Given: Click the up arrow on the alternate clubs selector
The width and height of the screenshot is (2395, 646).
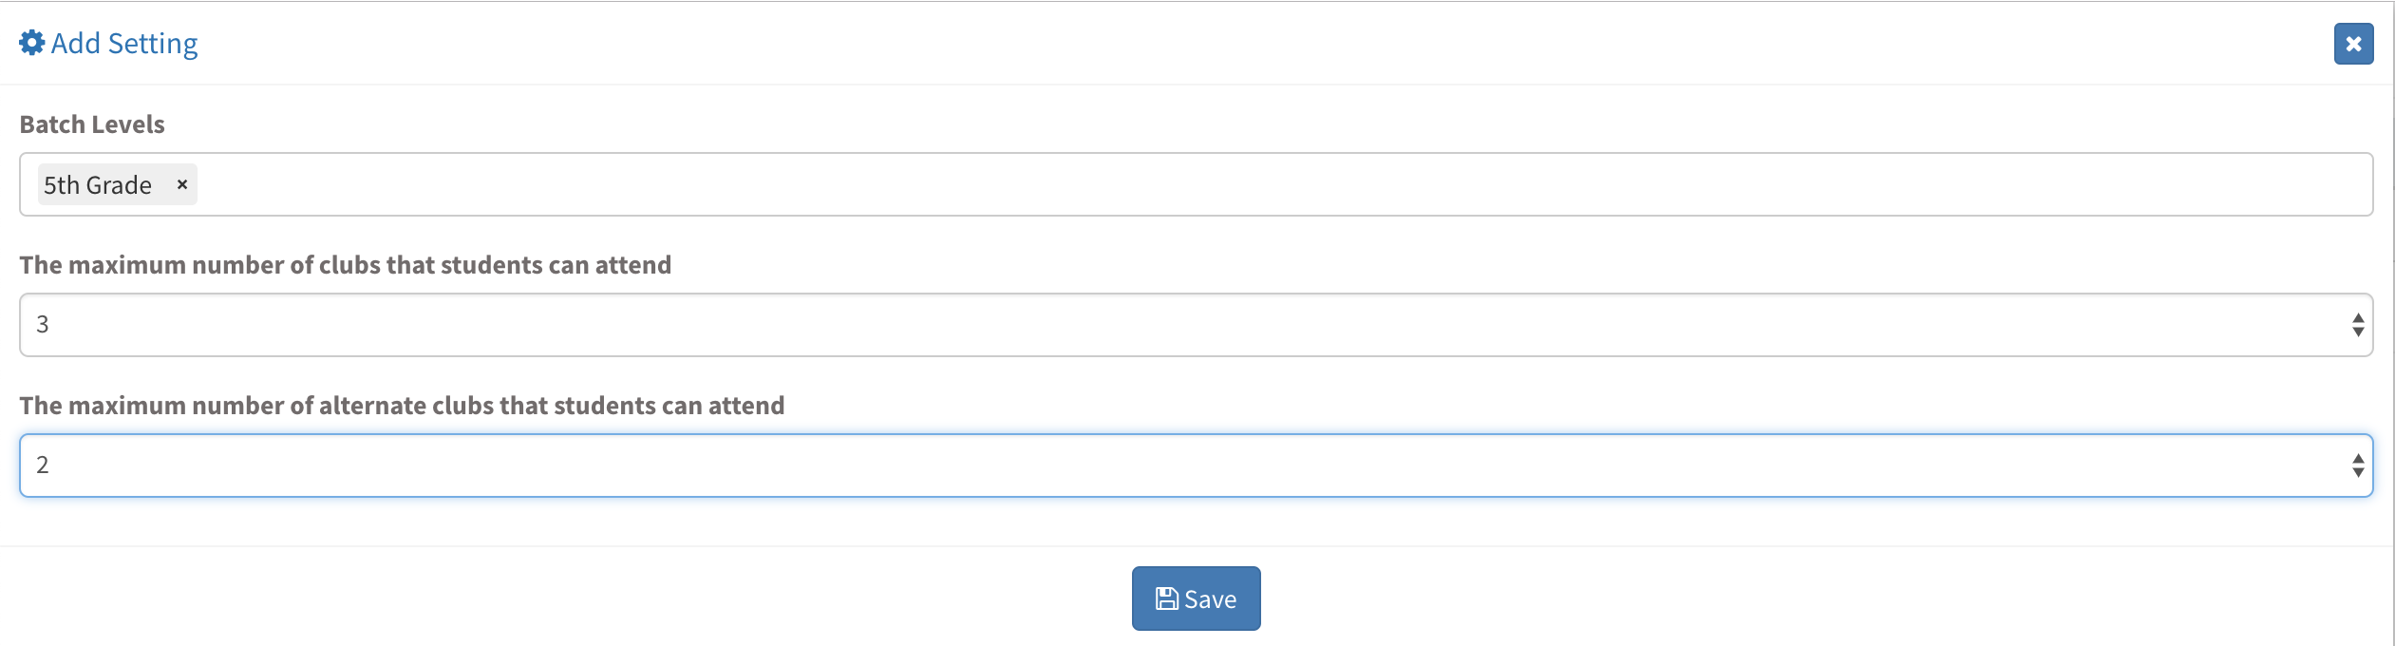Looking at the screenshot, I should click(x=2358, y=458).
